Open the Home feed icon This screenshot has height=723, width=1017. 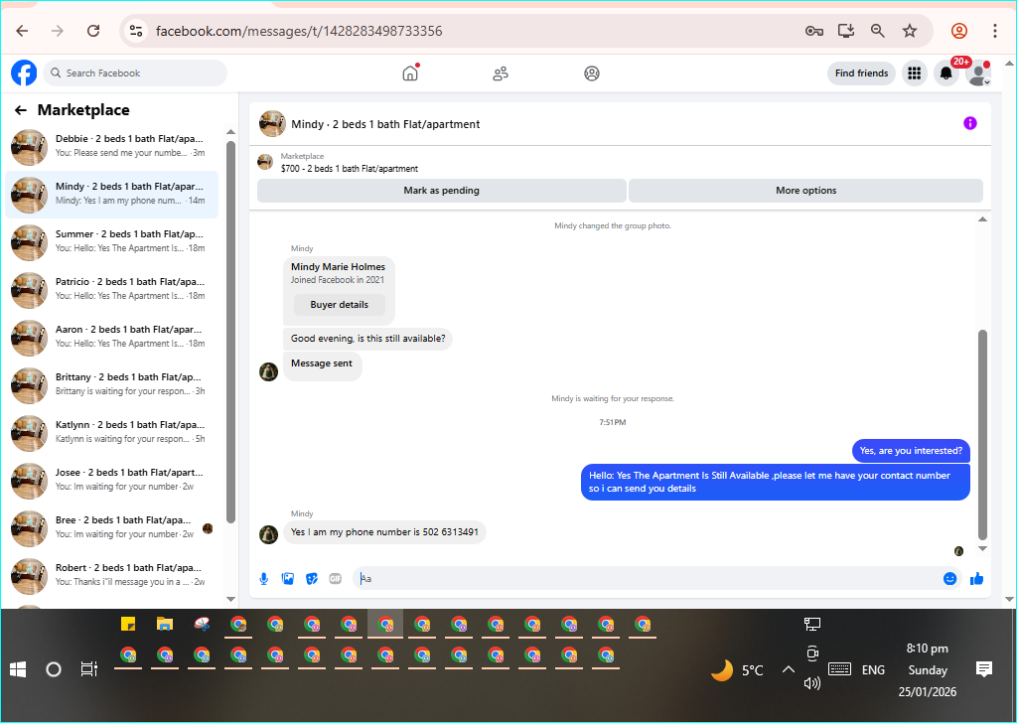(410, 73)
